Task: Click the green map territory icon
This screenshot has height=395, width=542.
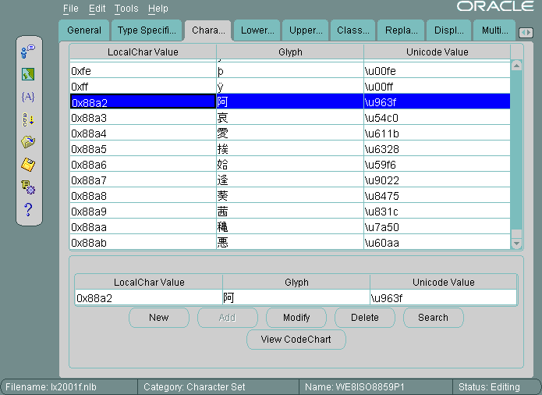Action: coord(28,75)
